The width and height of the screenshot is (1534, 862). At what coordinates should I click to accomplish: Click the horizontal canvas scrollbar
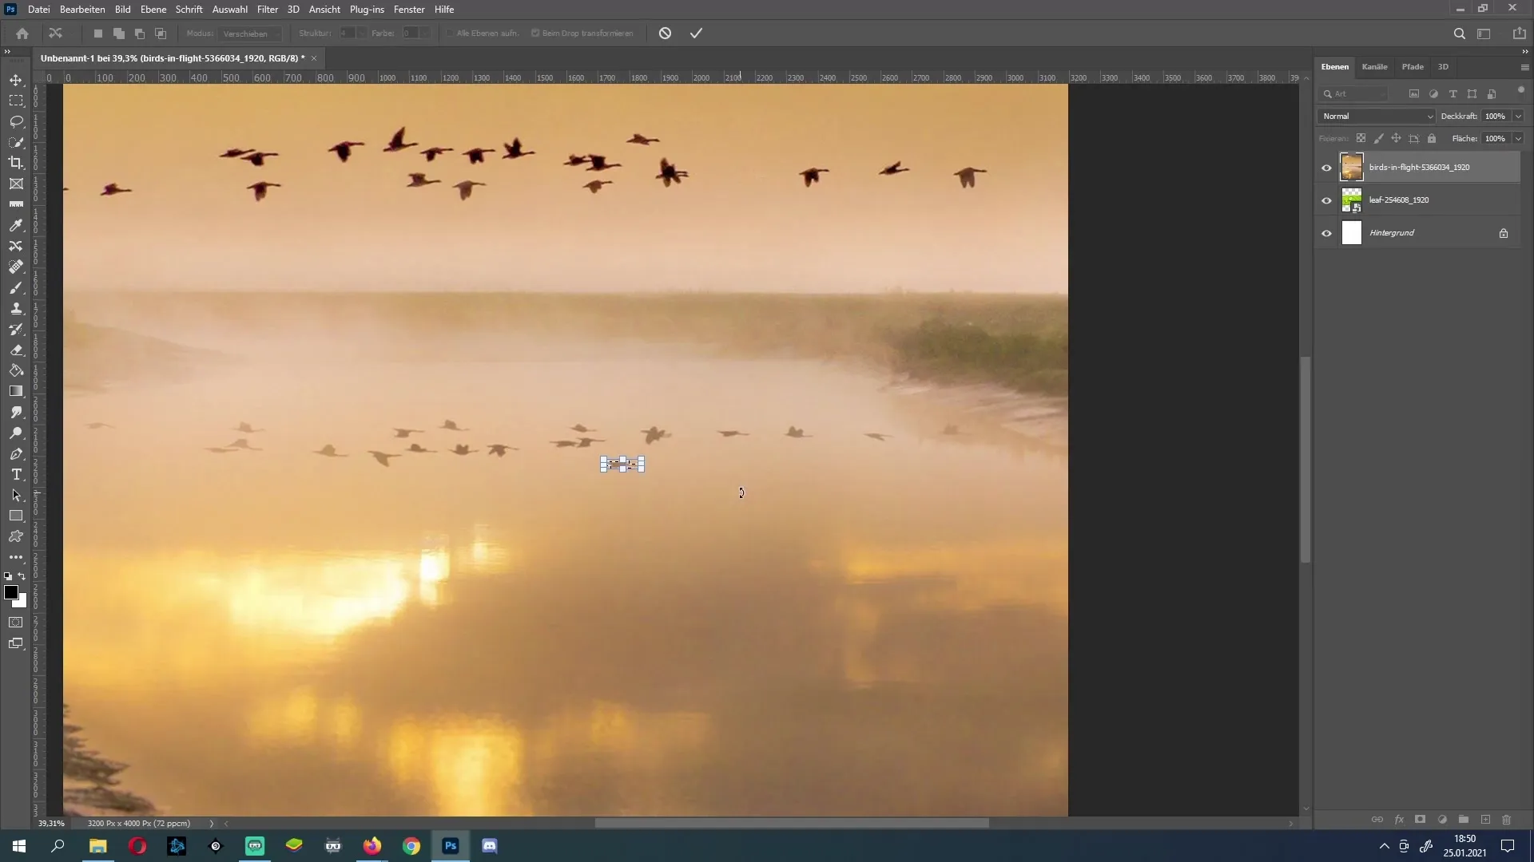[791, 824]
